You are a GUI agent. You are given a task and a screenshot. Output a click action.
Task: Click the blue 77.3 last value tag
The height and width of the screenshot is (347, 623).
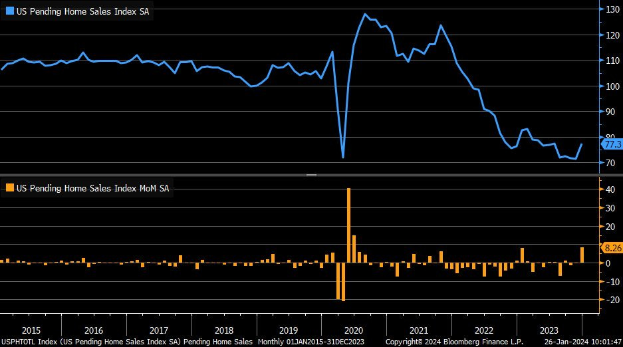pyautogui.click(x=611, y=144)
